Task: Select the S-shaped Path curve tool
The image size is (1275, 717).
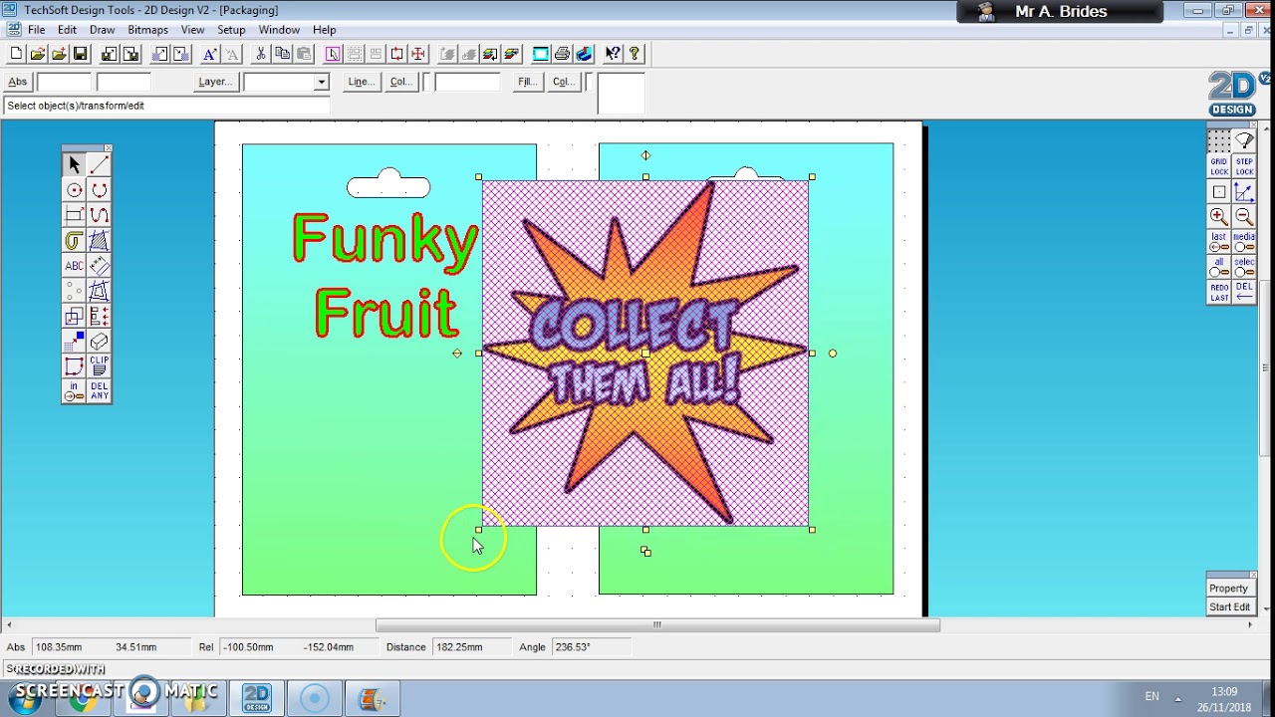Action: [99, 215]
